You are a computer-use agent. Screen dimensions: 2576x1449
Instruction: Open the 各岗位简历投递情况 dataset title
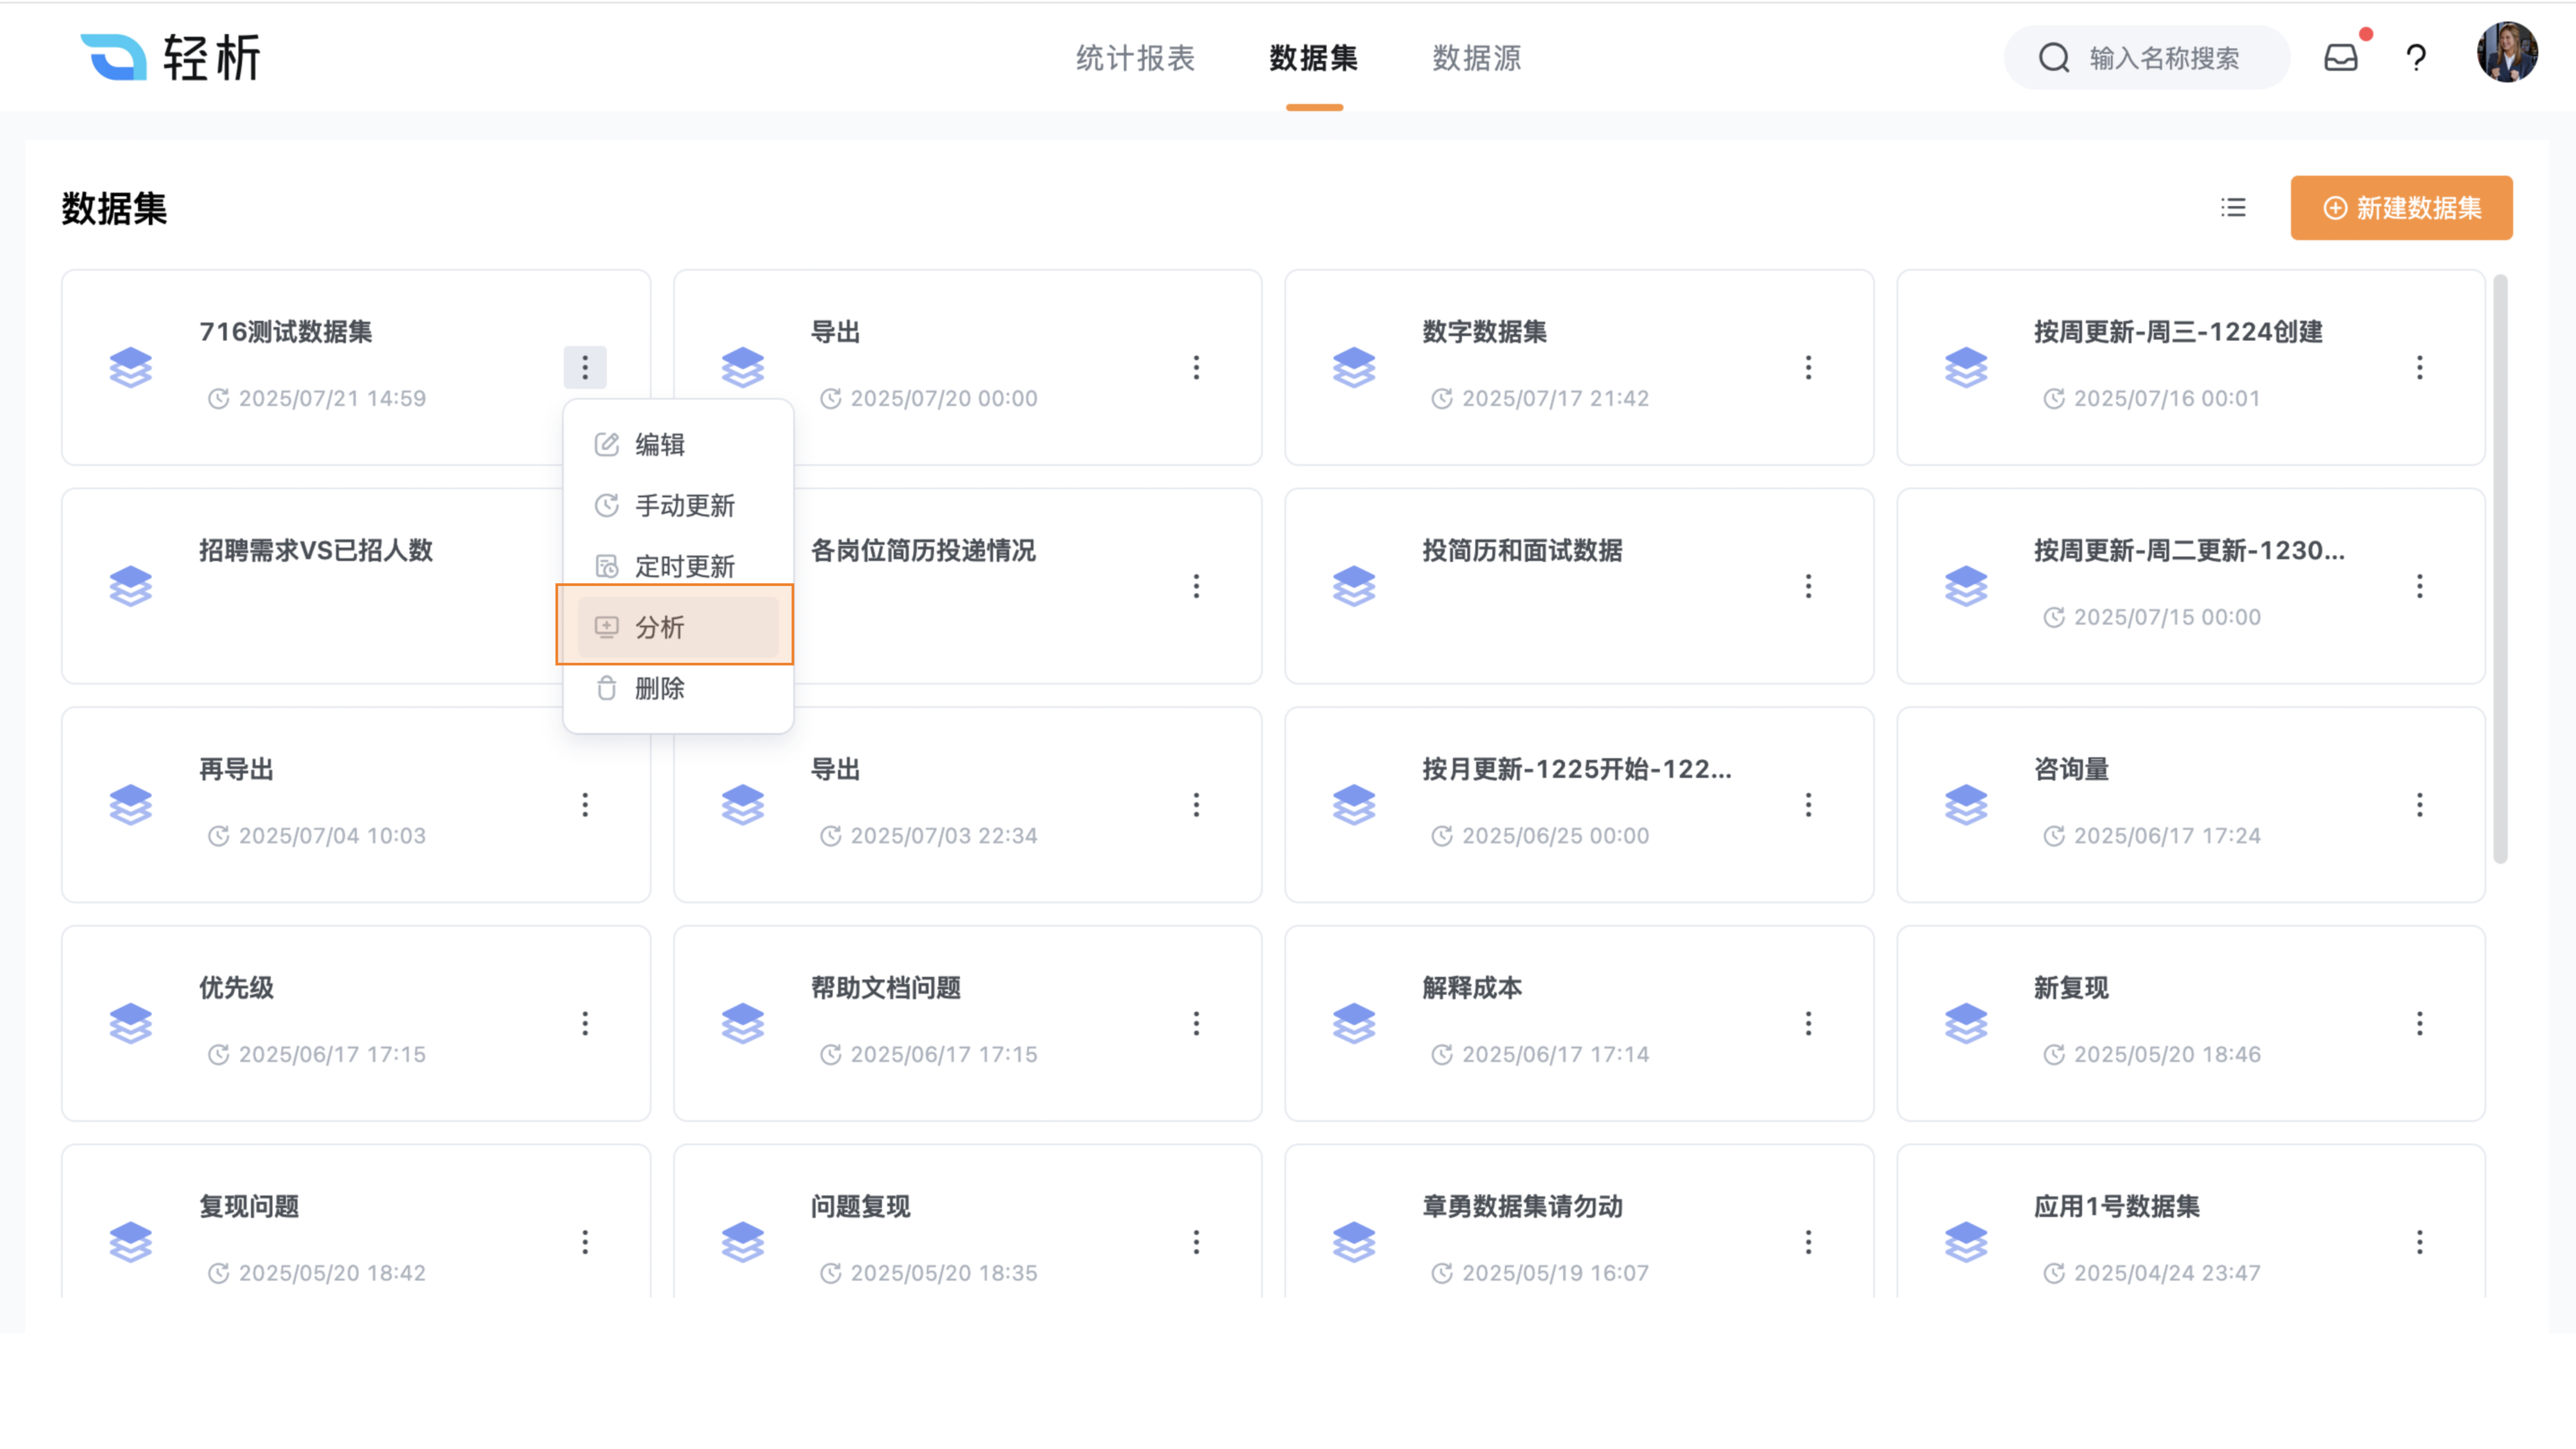[x=923, y=551]
